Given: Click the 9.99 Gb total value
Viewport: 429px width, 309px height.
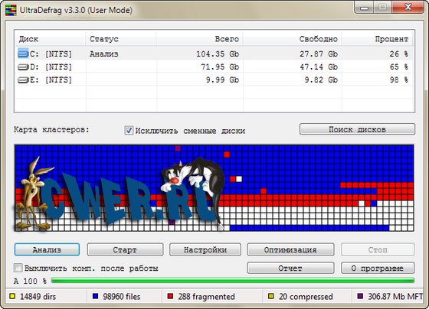Looking at the screenshot, I should tap(222, 80).
